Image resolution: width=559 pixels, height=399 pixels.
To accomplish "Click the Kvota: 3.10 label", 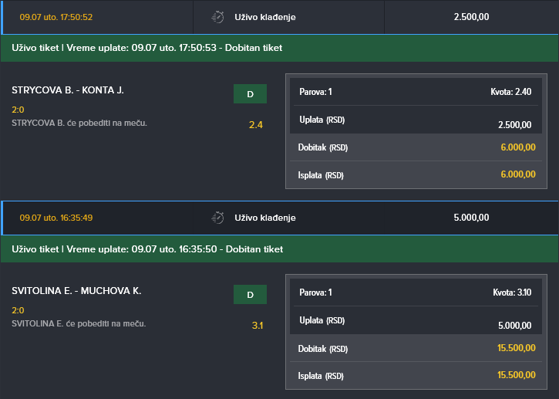I will (x=512, y=292).
